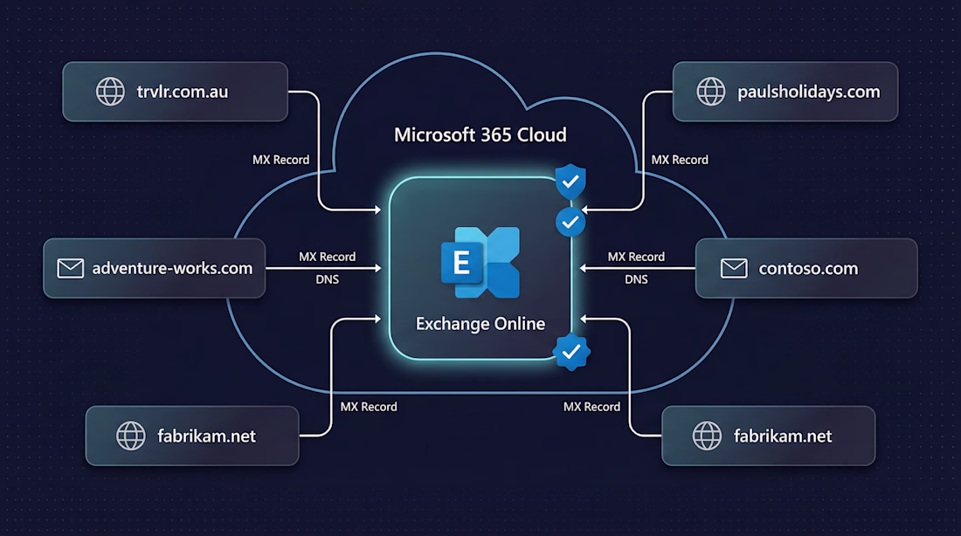Click the MX Record label near paulsholidays.com

click(x=680, y=160)
